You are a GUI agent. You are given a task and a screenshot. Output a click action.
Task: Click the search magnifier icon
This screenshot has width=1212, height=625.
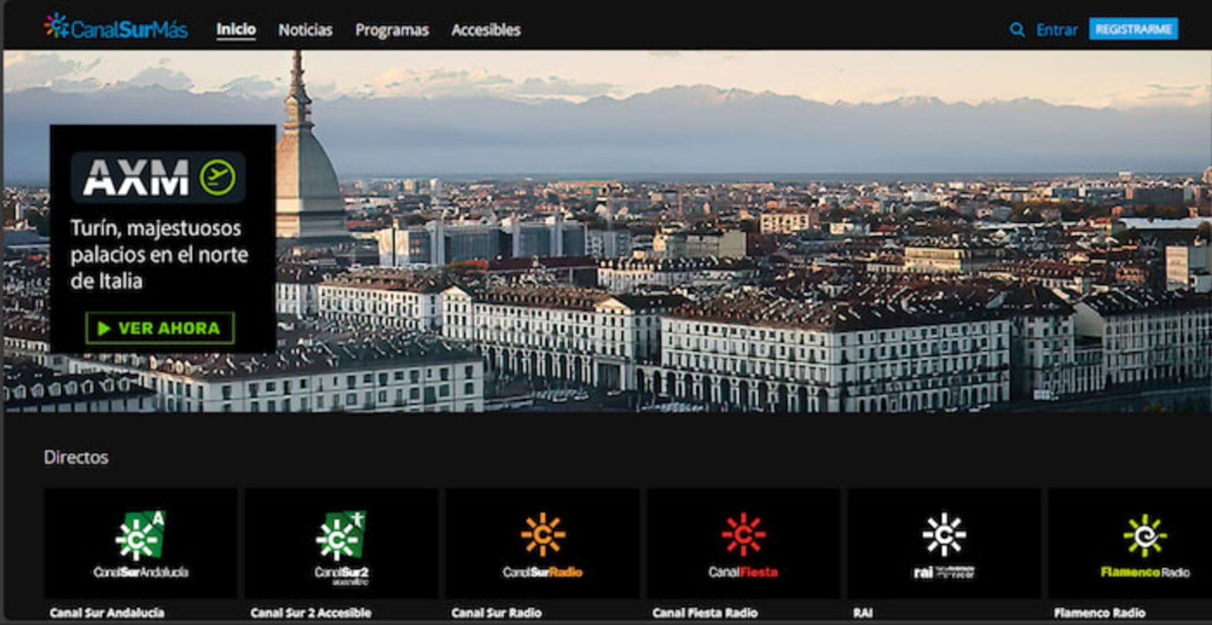1017,30
